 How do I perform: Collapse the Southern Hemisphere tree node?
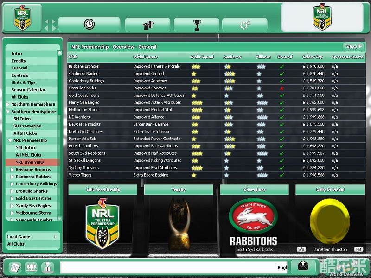[x=8, y=112]
